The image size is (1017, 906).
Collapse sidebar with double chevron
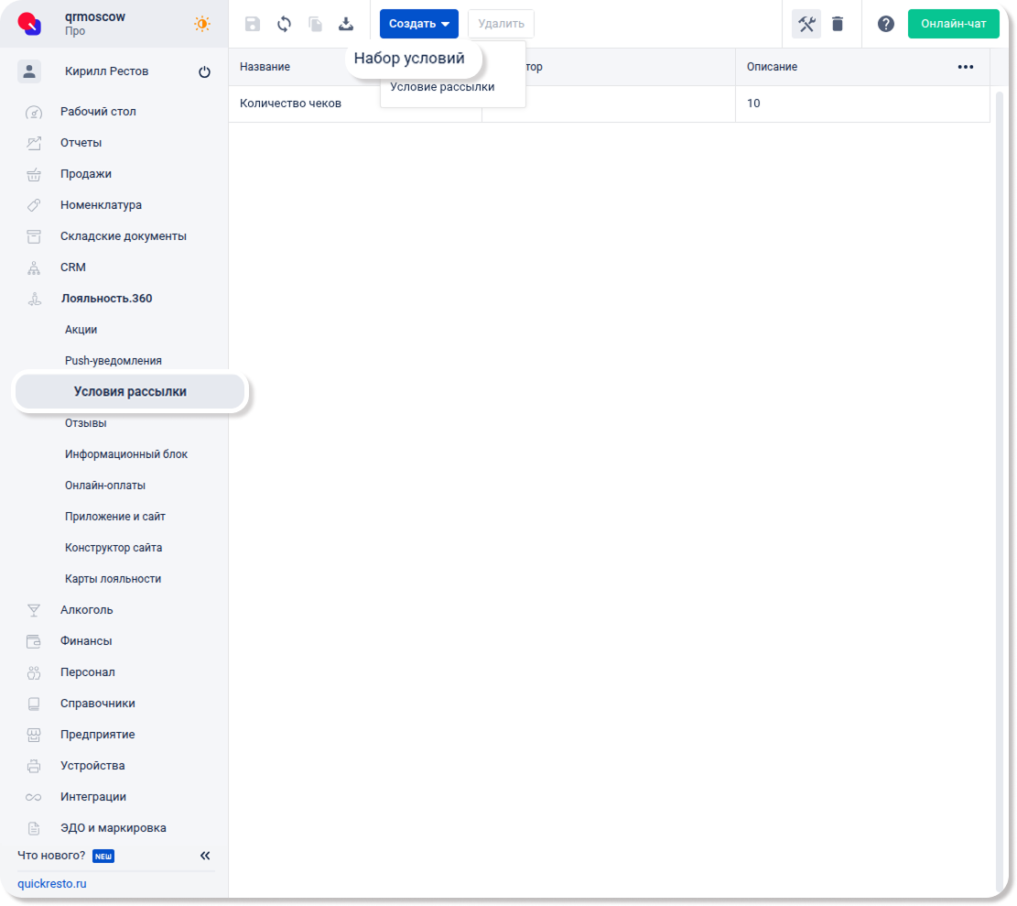(205, 856)
